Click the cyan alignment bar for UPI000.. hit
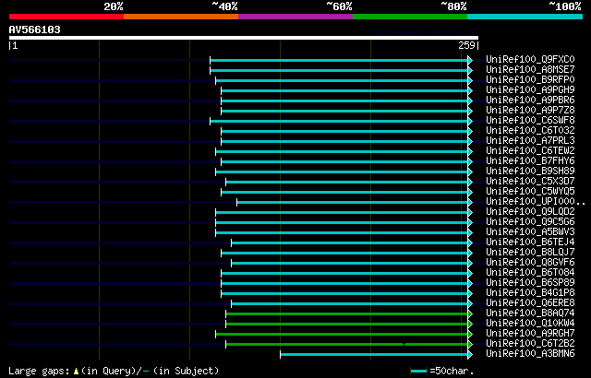This screenshot has width=591, height=378. pos(353,202)
